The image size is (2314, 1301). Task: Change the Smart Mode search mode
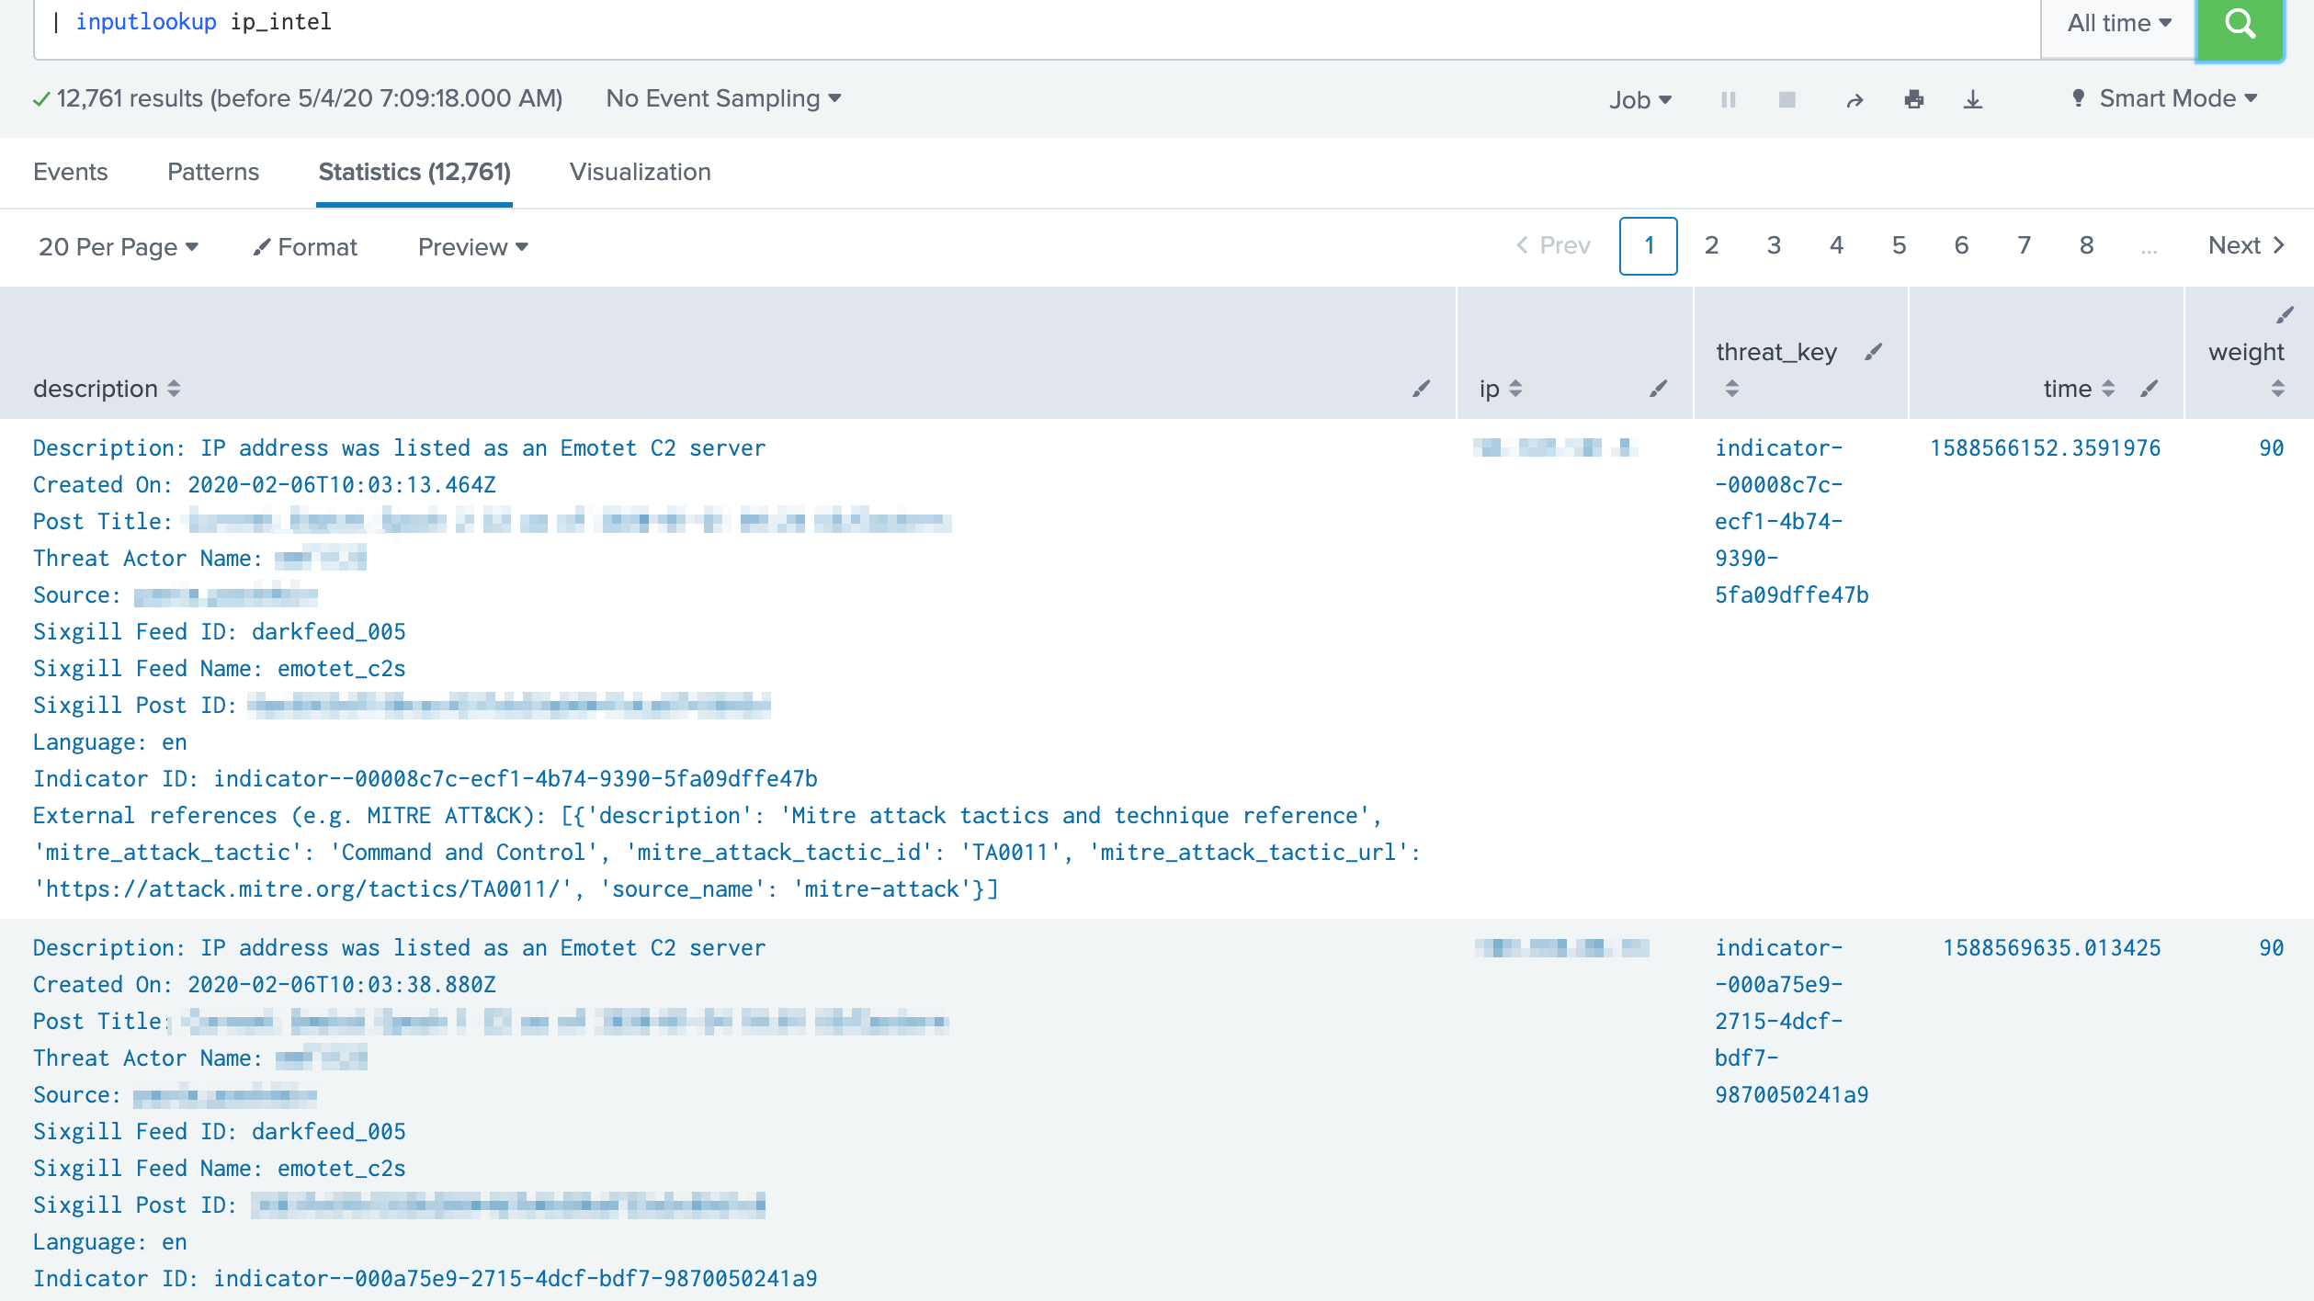click(2163, 98)
